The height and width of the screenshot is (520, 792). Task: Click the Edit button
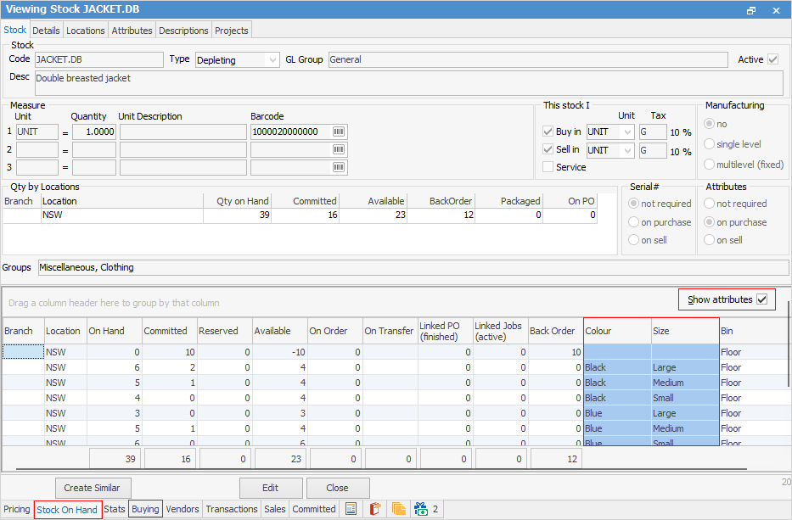[270, 488]
